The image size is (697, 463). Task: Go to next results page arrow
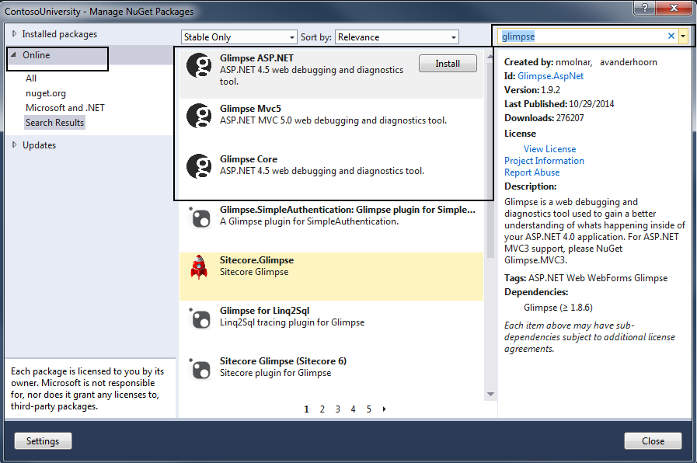384,409
